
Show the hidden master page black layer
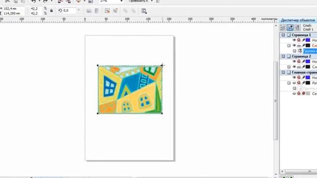pyautogui.click(x=294, y=83)
